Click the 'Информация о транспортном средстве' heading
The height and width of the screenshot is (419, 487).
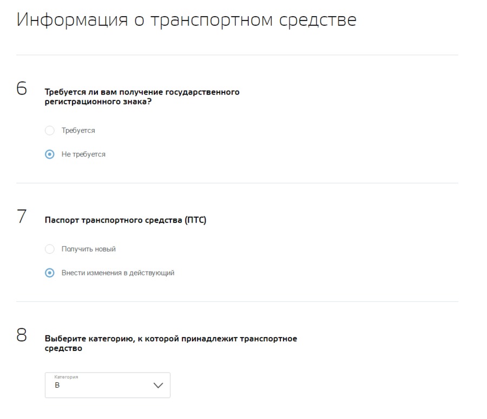tap(187, 20)
